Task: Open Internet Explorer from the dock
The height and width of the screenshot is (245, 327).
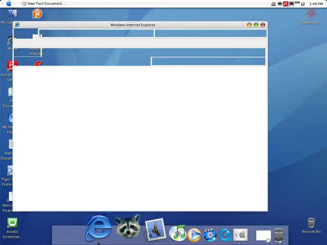Action: [98, 227]
